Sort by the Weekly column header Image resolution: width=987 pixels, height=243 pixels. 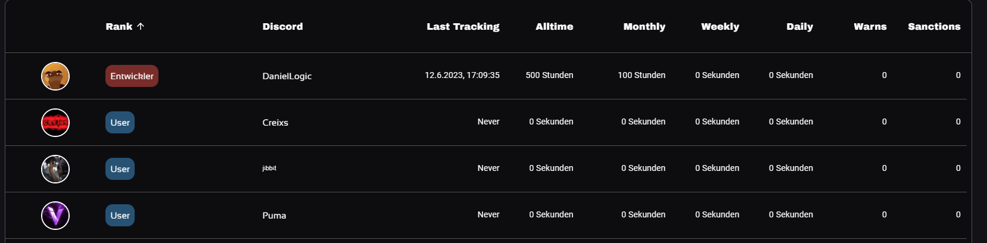pyautogui.click(x=720, y=27)
